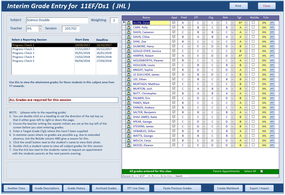This screenshot has height=195, width=285.
Task: Click Paste Previous Grades button
Action: coord(177,188)
